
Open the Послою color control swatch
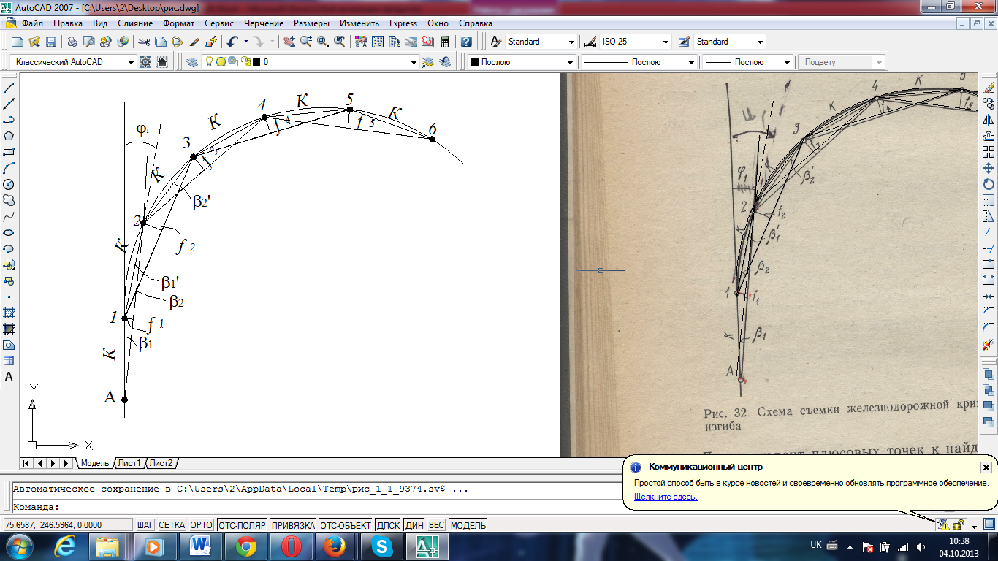475,63
